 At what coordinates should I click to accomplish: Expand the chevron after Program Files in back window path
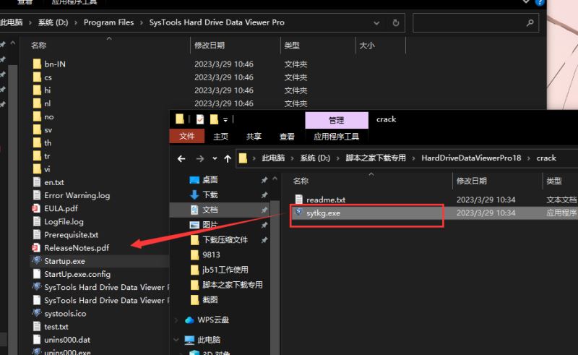(141, 23)
